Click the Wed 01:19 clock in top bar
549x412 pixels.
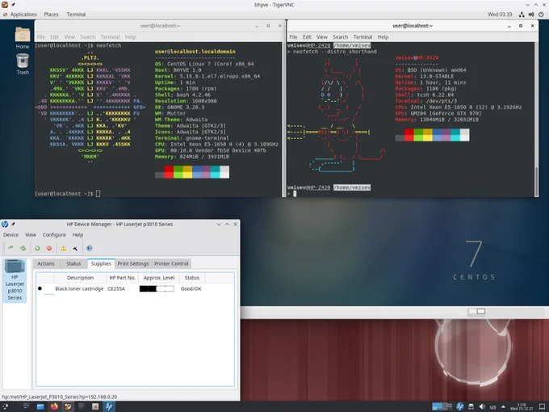(x=500, y=15)
